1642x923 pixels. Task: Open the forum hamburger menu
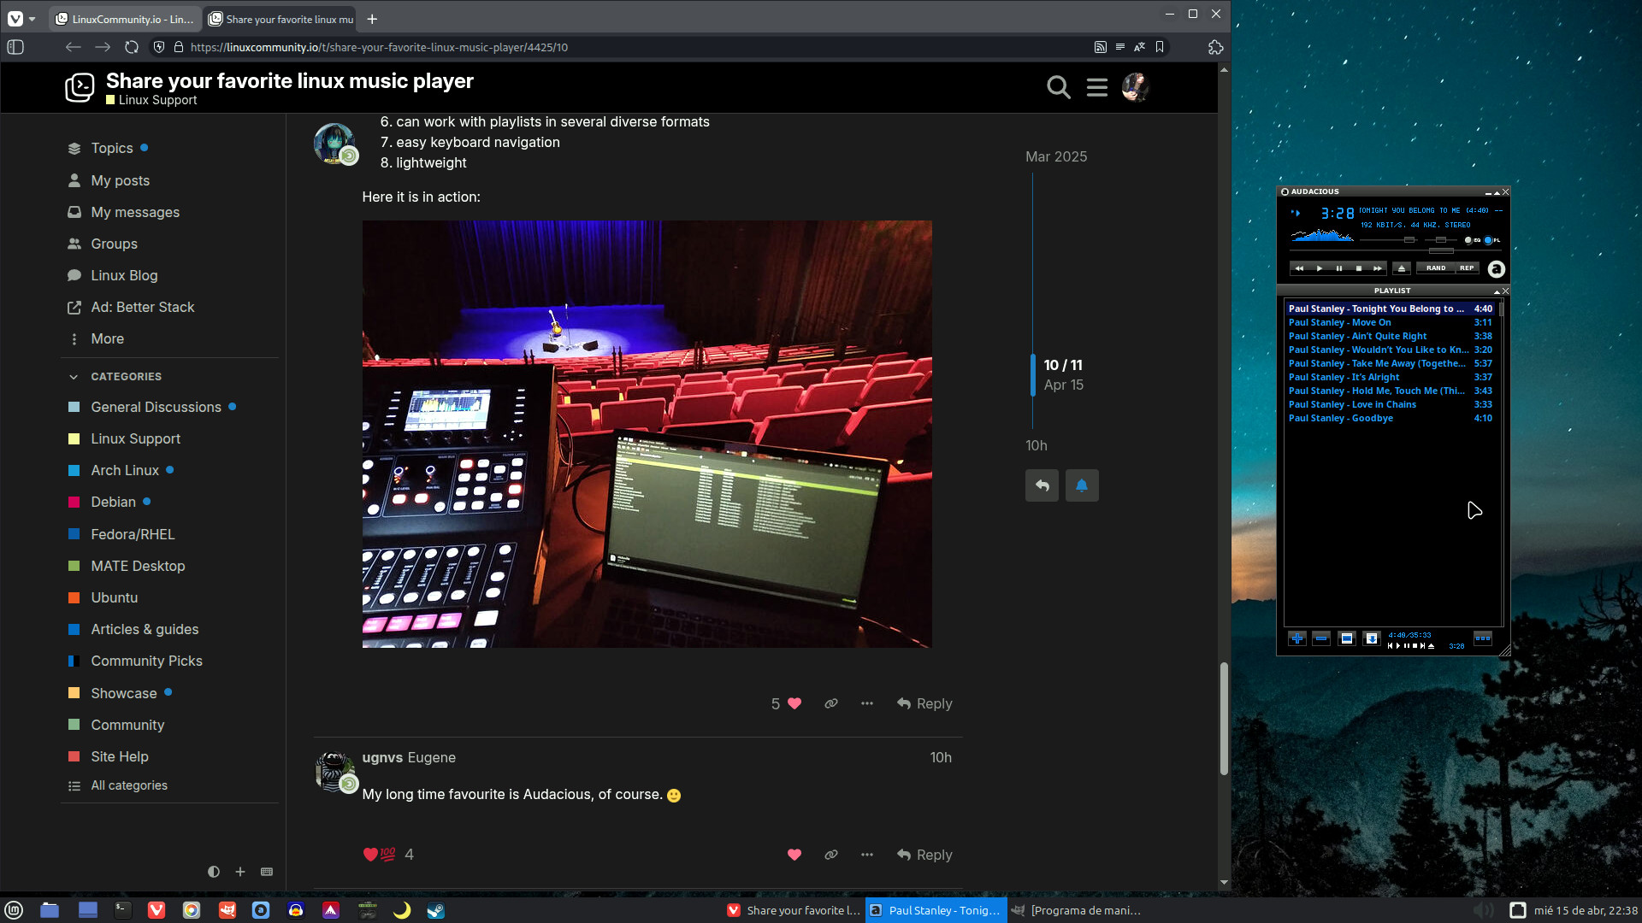(1097, 87)
